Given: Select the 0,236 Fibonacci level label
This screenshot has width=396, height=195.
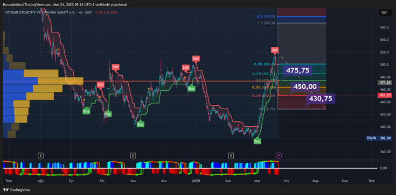Looking at the screenshot, I should pos(263,96).
